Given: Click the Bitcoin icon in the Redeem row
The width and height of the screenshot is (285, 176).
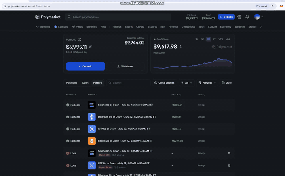Looking at the screenshot, I should pos(92,141).
